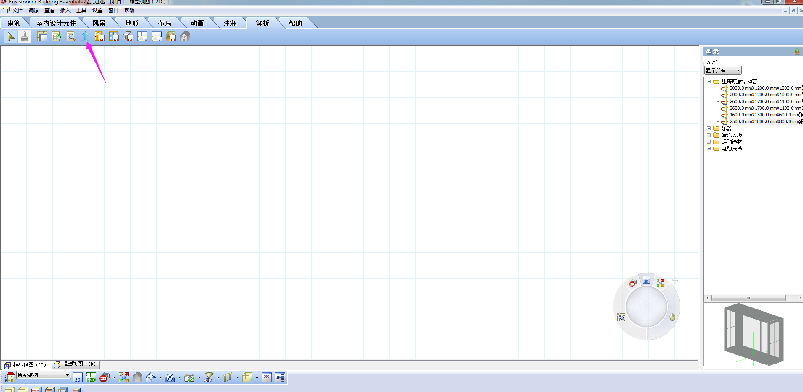803x392 pixels.
Task: Click the green 2D designer view icon
Action: 91,378
